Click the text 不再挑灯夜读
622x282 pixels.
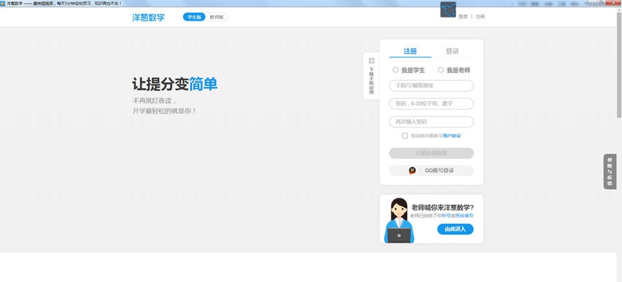click(x=154, y=101)
